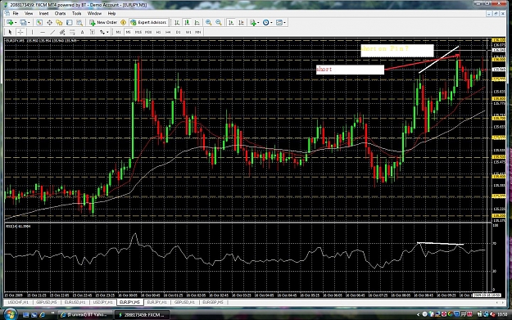Select the Crosshair tool
The height and width of the screenshot is (320, 512).
[x=20, y=32]
